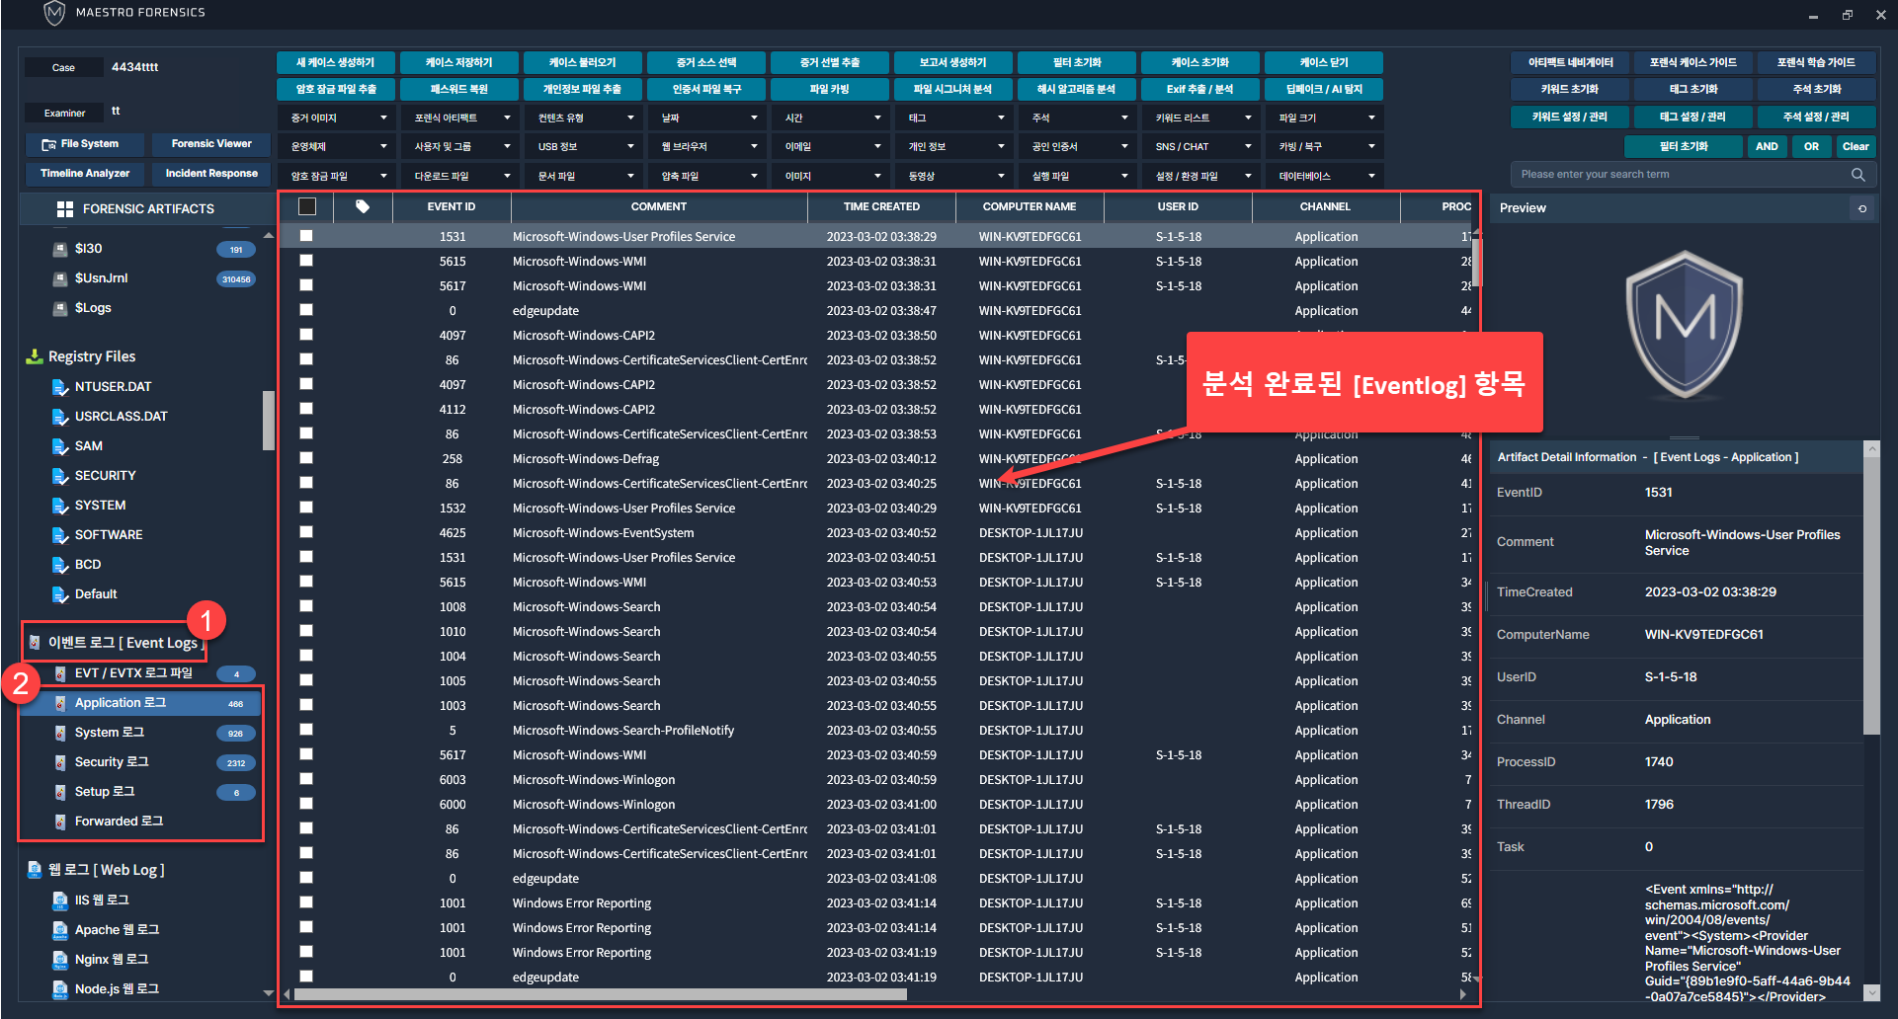Toggle the select-all checkbox in table header

click(307, 206)
